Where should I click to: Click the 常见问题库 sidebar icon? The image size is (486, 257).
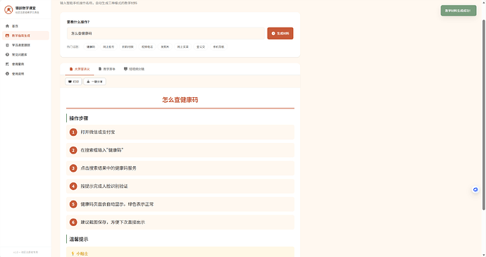tap(7, 54)
